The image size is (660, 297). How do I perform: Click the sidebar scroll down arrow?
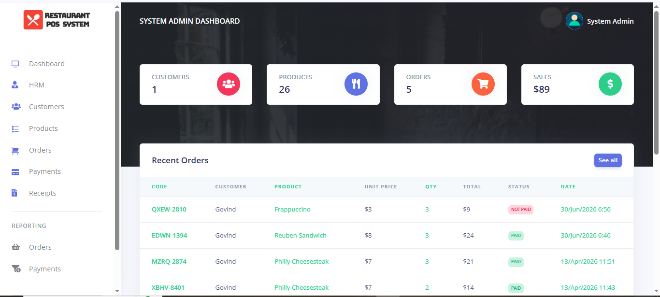(117, 291)
